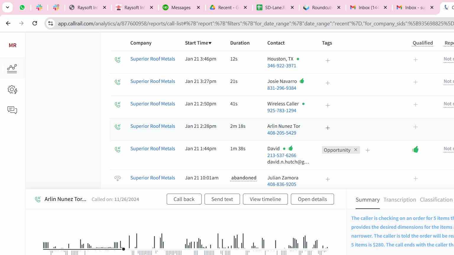Image resolution: width=454 pixels, height=255 pixels.
Task: Mark the Julian Zamora call as qualified
Action: pos(415,179)
